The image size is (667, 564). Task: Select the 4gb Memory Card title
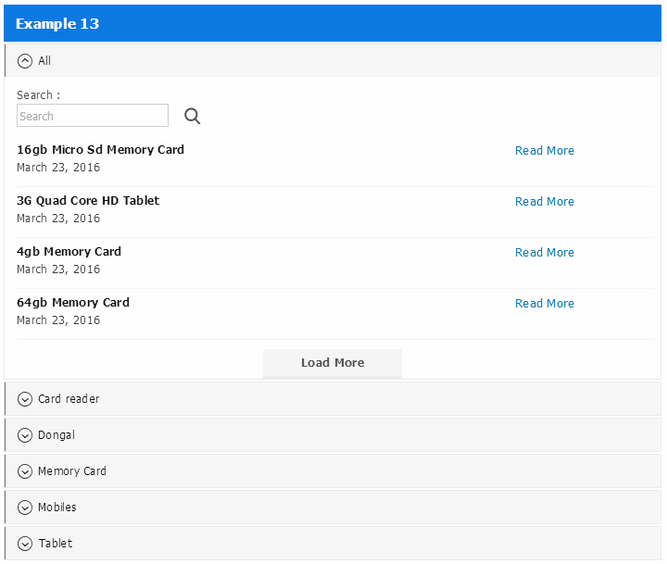69,252
